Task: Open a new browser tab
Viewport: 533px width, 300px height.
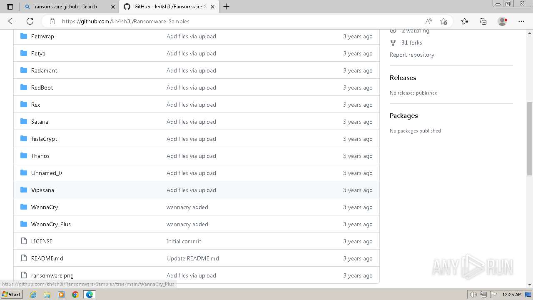Action: point(226,7)
